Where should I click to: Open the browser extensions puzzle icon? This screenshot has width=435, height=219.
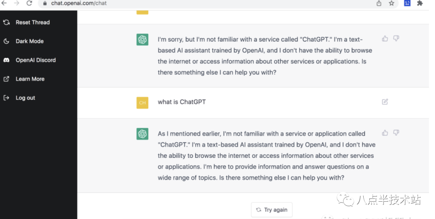tap(420, 3)
